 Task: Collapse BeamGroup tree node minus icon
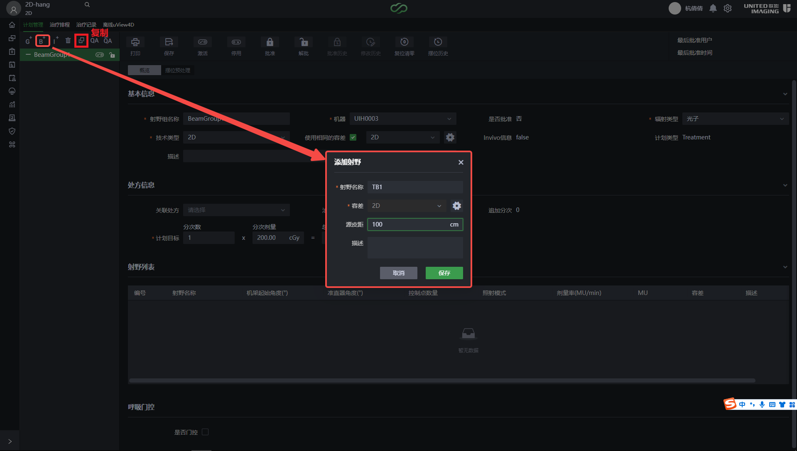[28, 55]
